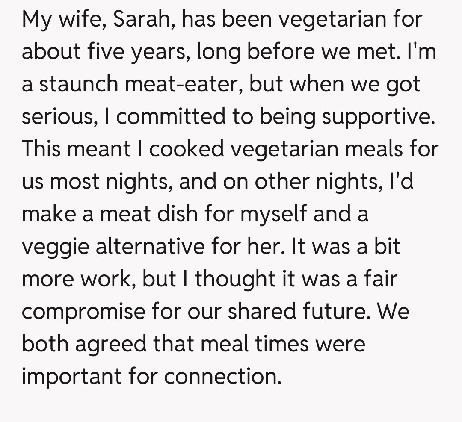Click the phrase "most nights"
This screenshot has width=462, height=422.
[111, 182]
